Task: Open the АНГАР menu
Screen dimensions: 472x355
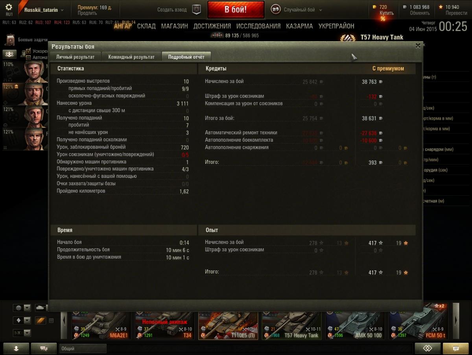Action: pyautogui.click(x=123, y=26)
